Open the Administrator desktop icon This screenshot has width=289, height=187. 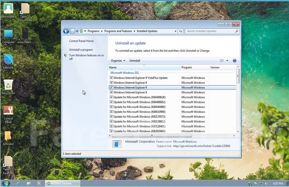[x=8, y=10]
